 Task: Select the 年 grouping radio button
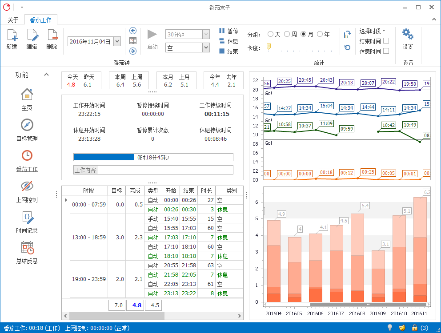coord(320,34)
